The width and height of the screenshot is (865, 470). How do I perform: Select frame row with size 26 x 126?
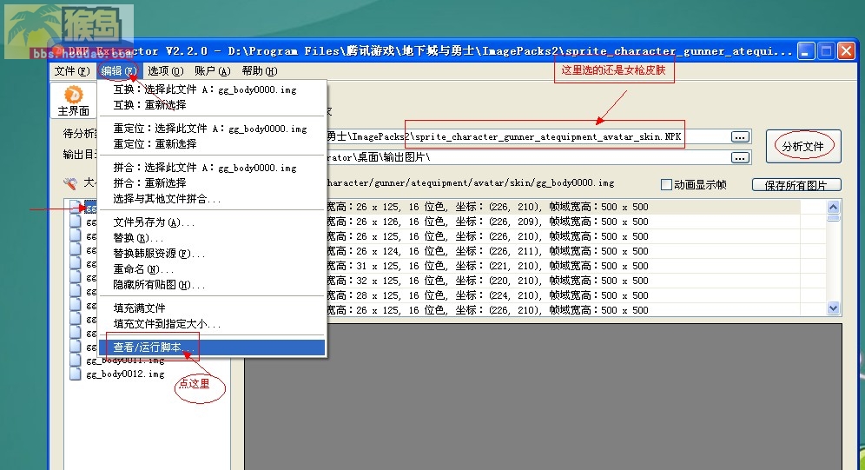pyautogui.click(x=563, y=222)
